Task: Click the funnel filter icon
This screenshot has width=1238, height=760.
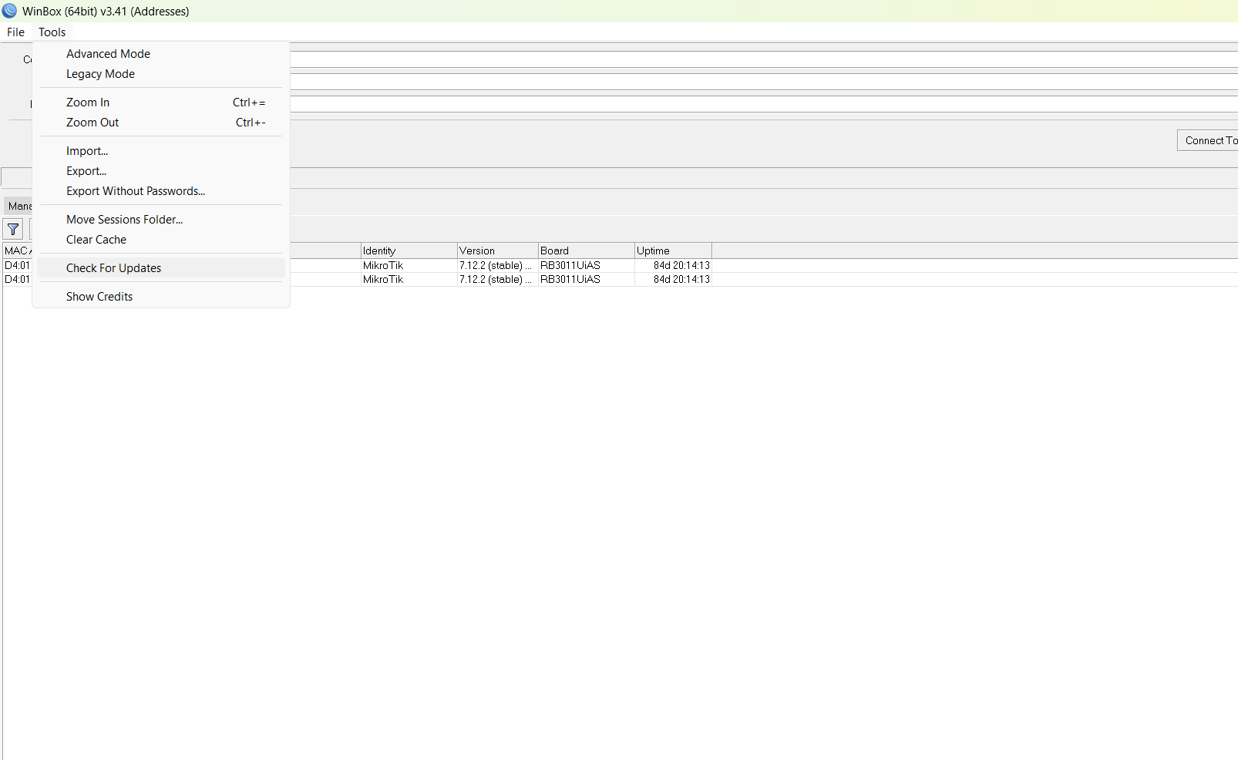Action: click(13, 229)
